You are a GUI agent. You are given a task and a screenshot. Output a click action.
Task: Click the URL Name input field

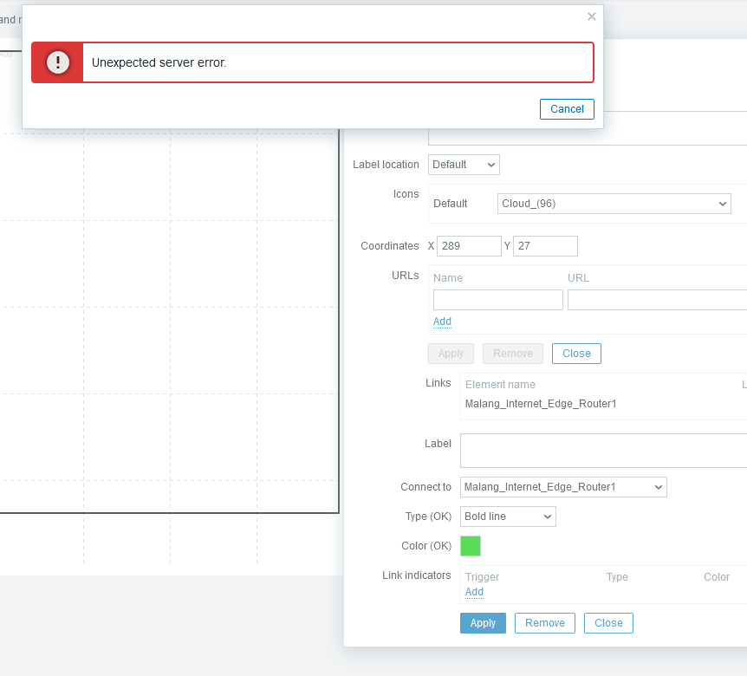(497, 300)
